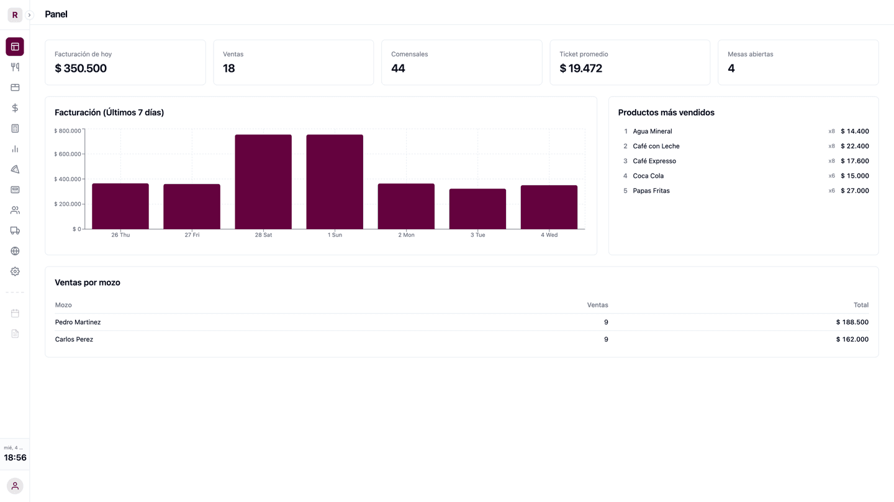The image size is (894, 502).
Task: Click the Mesas abiertas card
Action: point(798,62)
